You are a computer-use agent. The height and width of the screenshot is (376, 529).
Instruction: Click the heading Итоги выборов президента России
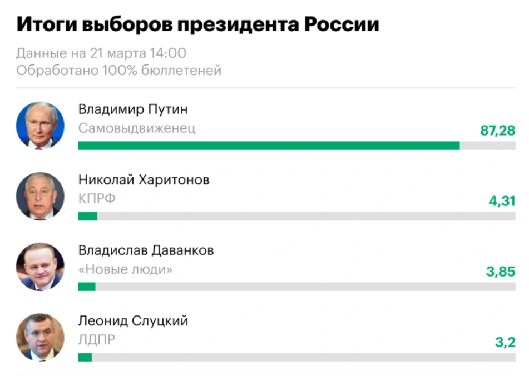click(x=197, y=24)
